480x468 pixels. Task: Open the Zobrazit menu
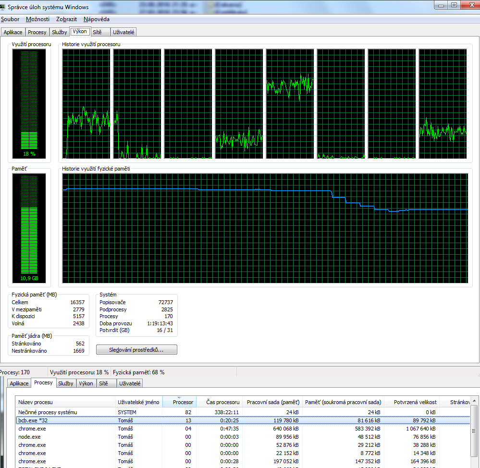(x=66, y=19)
